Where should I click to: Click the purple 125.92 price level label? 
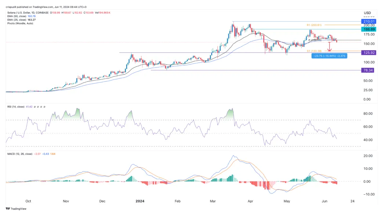coord(368,52)
